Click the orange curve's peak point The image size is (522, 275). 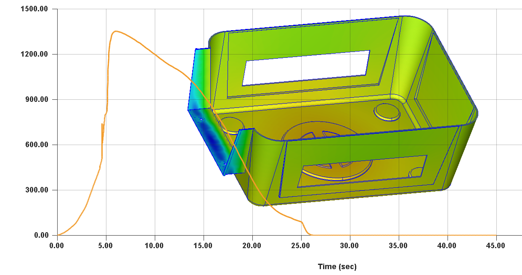click(x=115, y=31)
